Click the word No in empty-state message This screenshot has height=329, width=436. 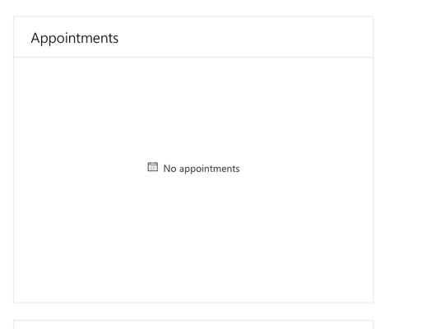pyautogui.click(x=169, y=169)
